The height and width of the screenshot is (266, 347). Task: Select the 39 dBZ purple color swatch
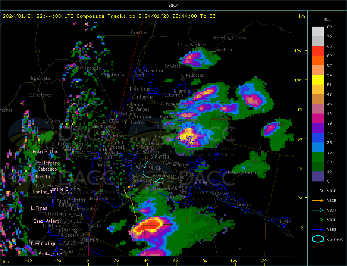pos(318,128)
